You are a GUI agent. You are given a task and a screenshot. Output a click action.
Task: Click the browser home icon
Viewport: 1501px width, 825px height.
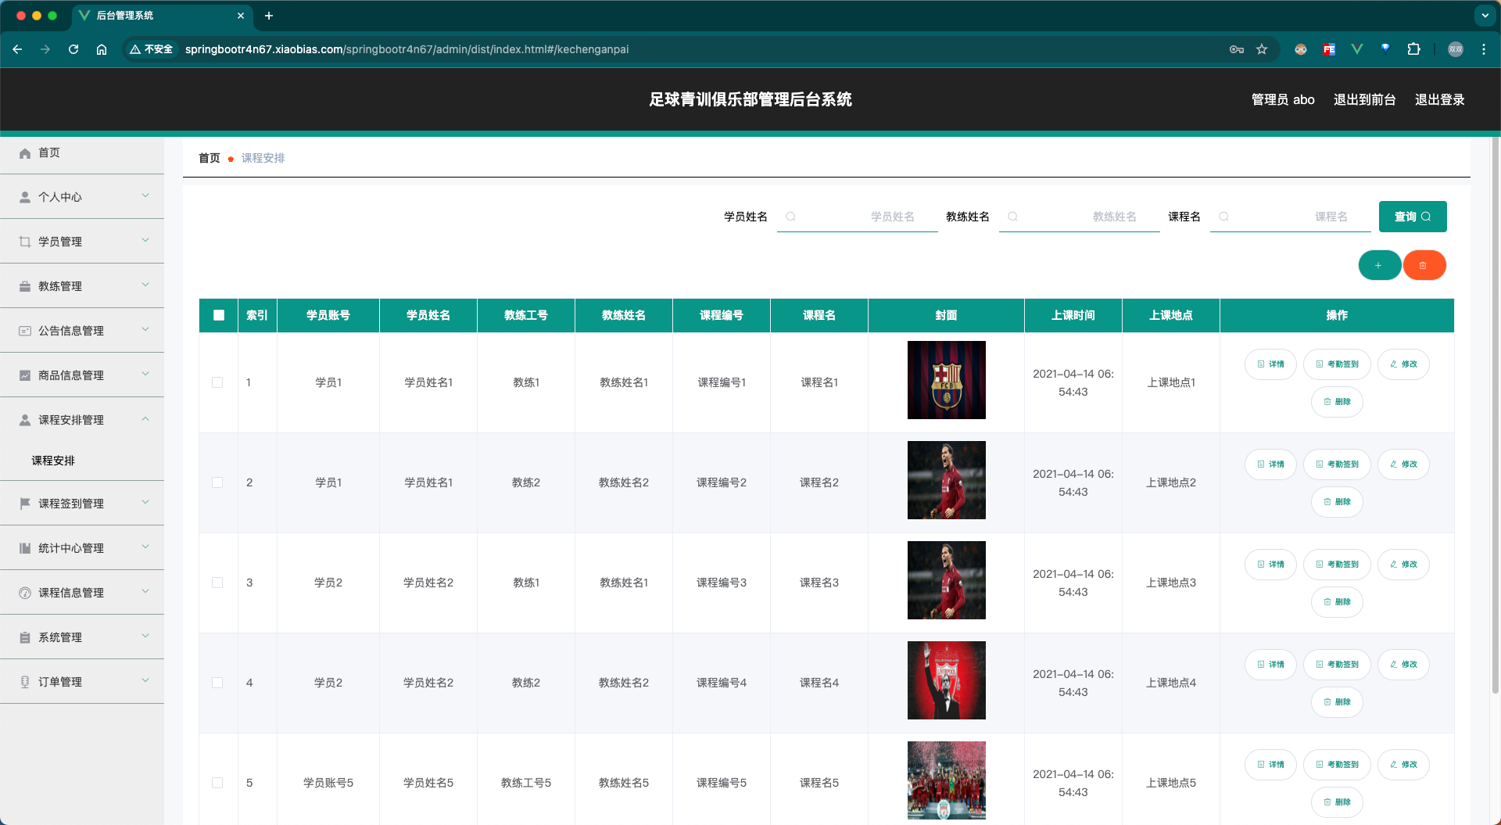(102, 49)
